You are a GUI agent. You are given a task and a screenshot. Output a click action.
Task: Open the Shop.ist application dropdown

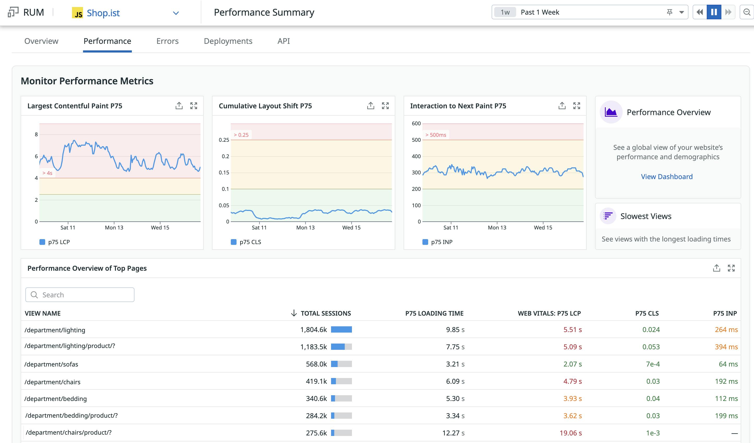pos(176,13)
